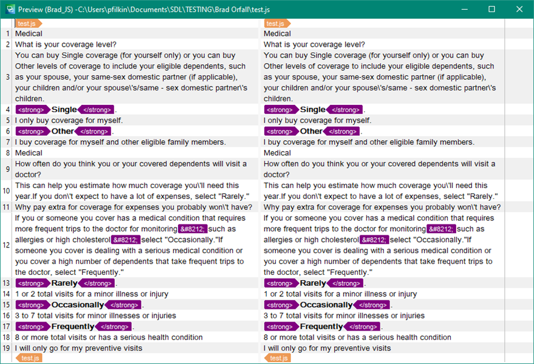534x364 pixels.
Task: Click the Preview application icon in the title bar
Action: (11, 10)
